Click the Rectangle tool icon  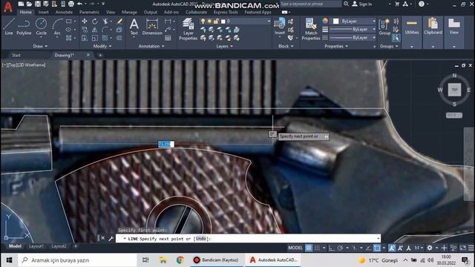tap(69, 22)
